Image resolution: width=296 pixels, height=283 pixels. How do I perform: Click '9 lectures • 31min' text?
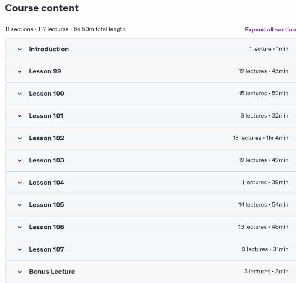[265, 249]
